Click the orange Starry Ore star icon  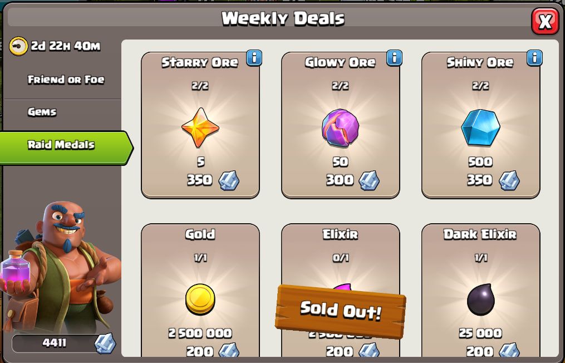click(200, 127)
